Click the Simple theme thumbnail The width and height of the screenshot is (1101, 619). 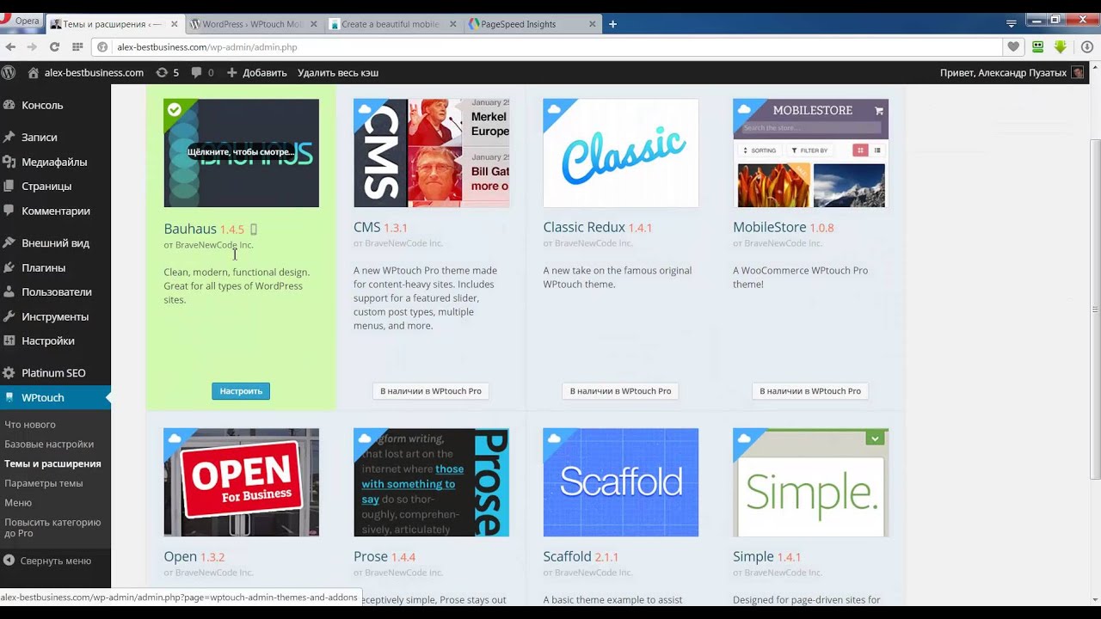point(810,482)
